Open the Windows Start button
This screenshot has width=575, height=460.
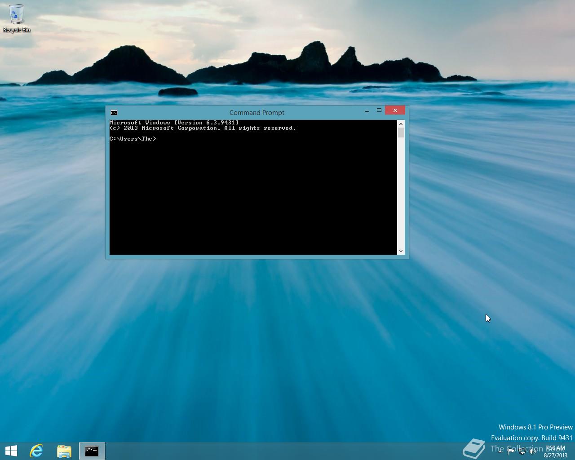tap(11, 451)
